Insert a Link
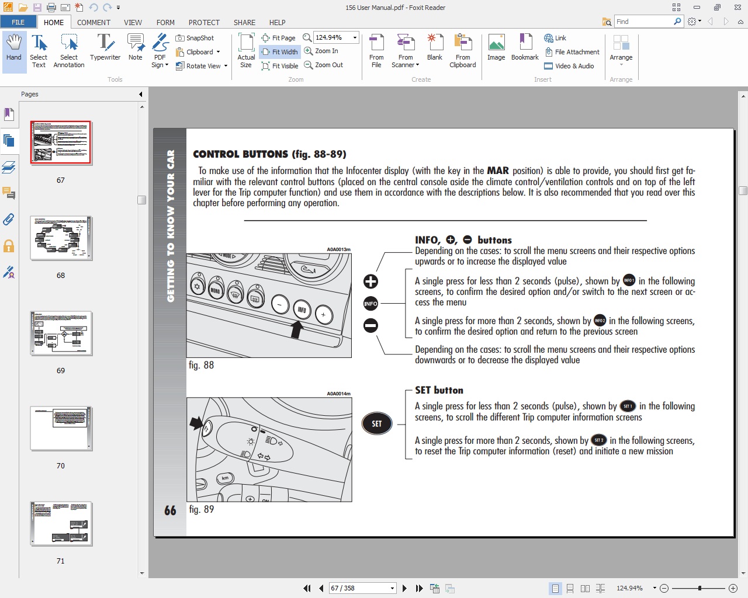 click(x=555, y=38)
